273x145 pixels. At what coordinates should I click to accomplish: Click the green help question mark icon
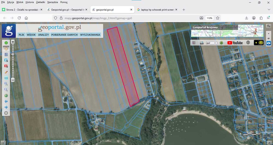click(221, 43)
